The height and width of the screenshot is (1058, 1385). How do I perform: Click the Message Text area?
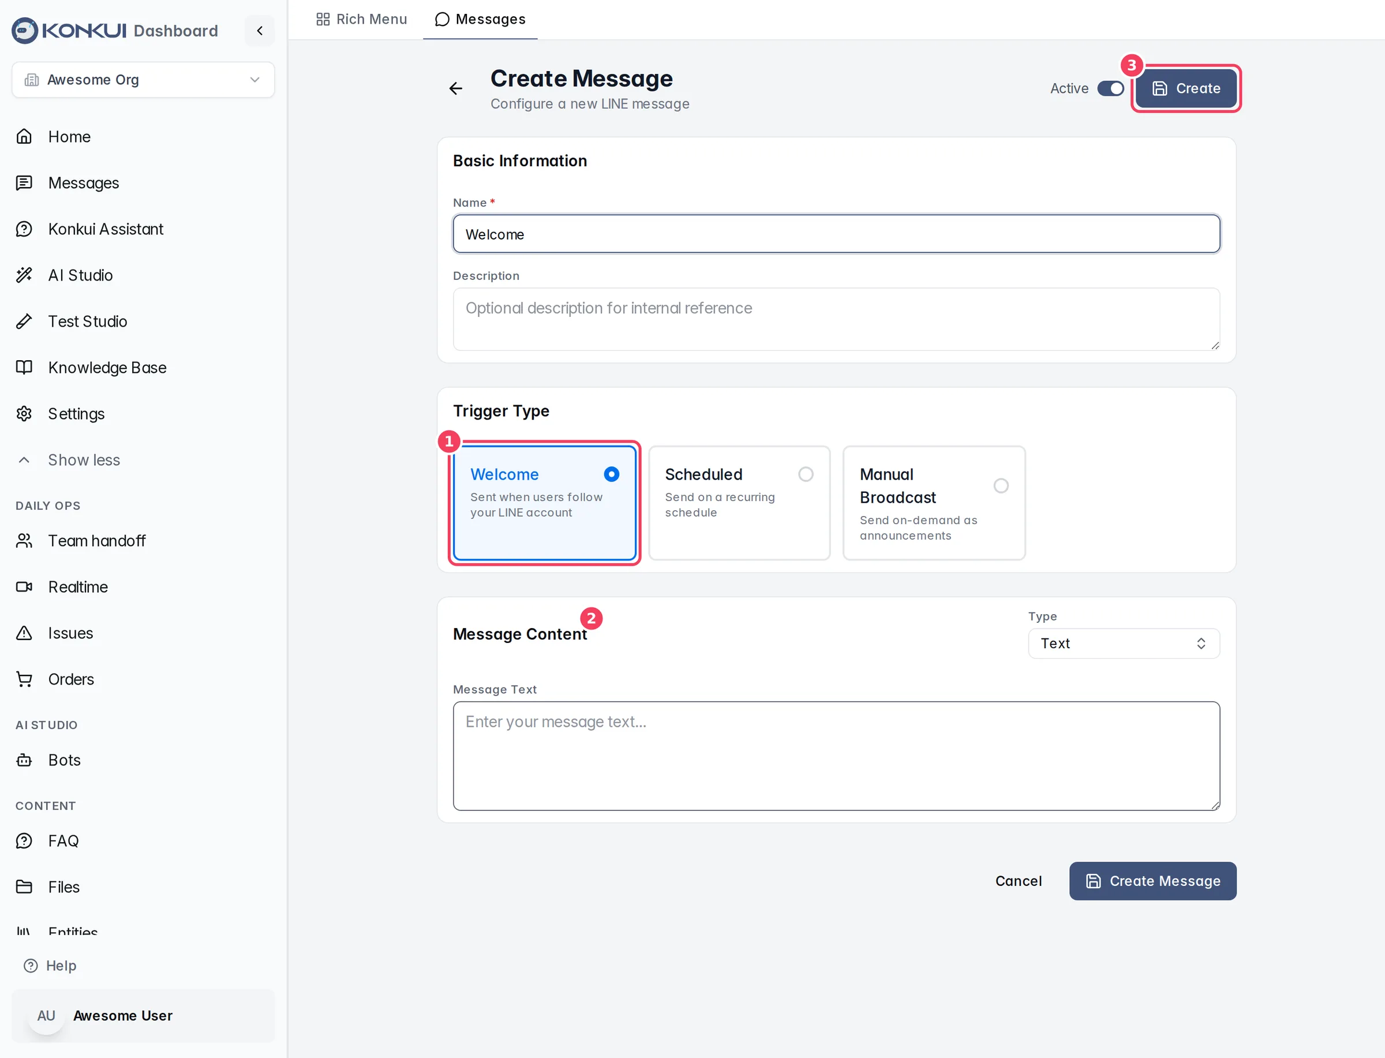pos(836,755)
